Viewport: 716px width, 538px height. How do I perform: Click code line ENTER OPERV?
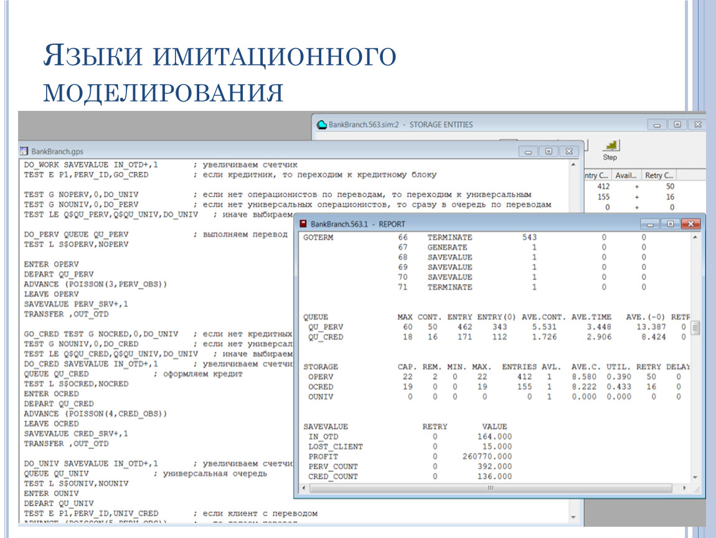tap(51, 264)
